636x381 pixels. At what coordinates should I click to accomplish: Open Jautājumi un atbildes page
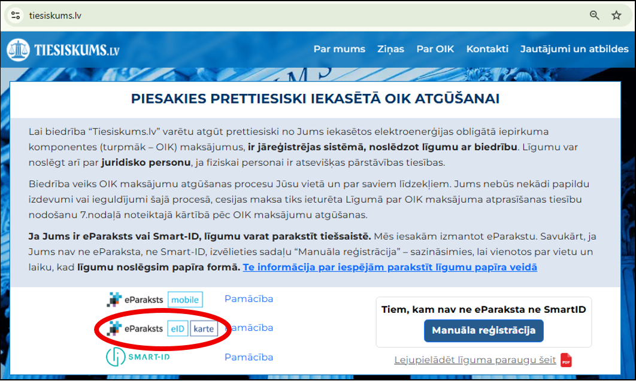[574, 49]
